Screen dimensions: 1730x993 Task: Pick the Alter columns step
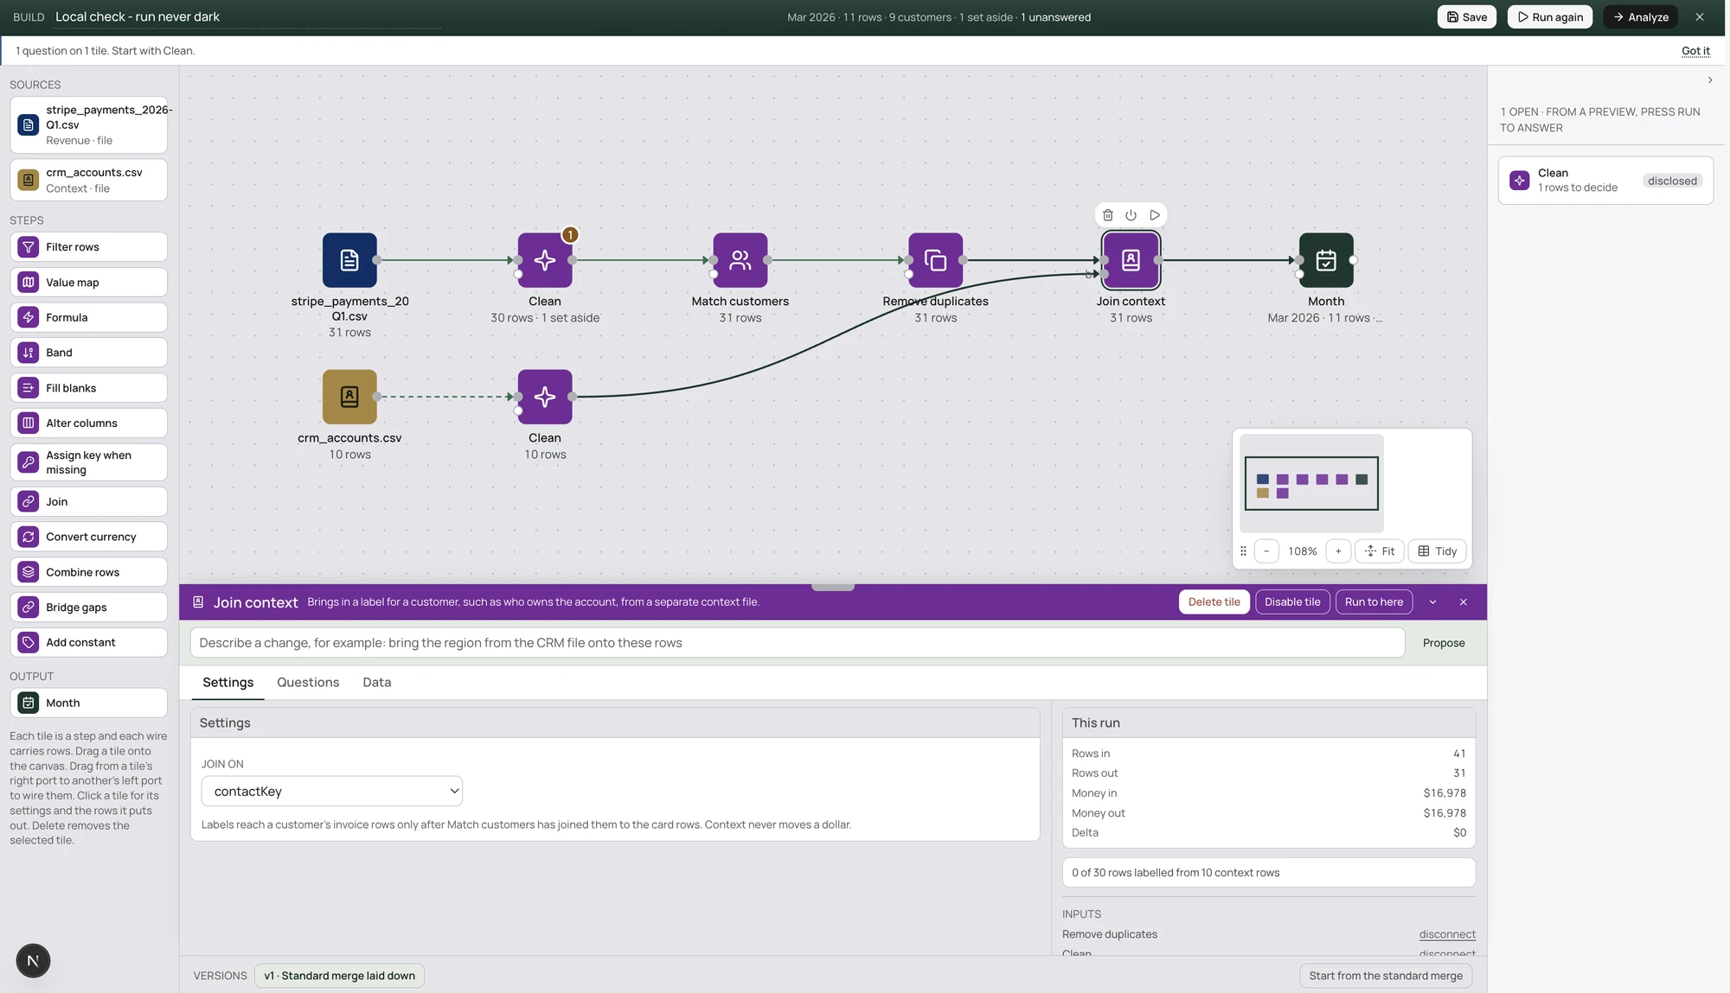click(x=88, y=423)
